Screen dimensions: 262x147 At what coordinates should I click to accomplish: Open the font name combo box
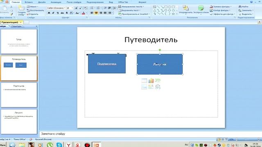click(x=56, y=8)
